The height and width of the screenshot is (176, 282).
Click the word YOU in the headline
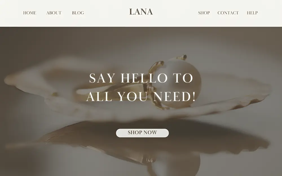(133, 96)
